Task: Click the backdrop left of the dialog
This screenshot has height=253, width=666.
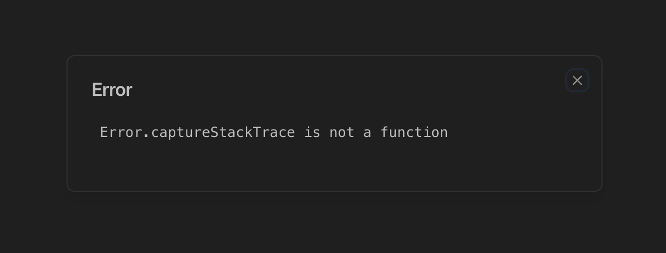Action: click(x=33, y=125)
